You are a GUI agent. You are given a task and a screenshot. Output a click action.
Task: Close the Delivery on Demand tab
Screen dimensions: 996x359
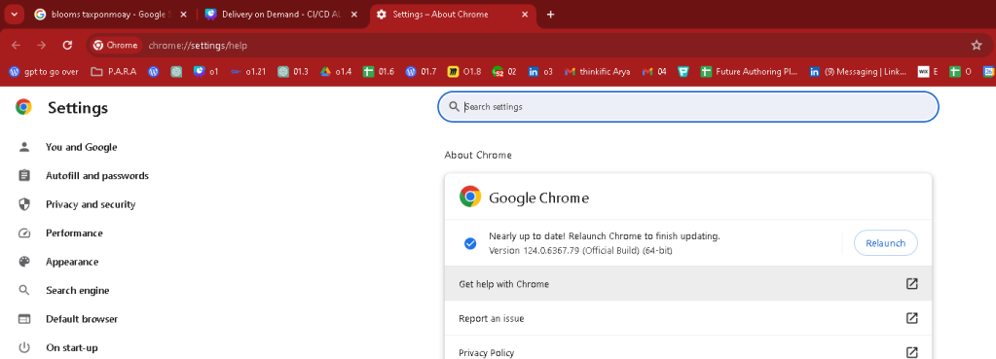coord(353,15)
